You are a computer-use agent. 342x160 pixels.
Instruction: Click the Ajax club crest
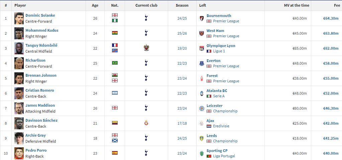[202, 123]
